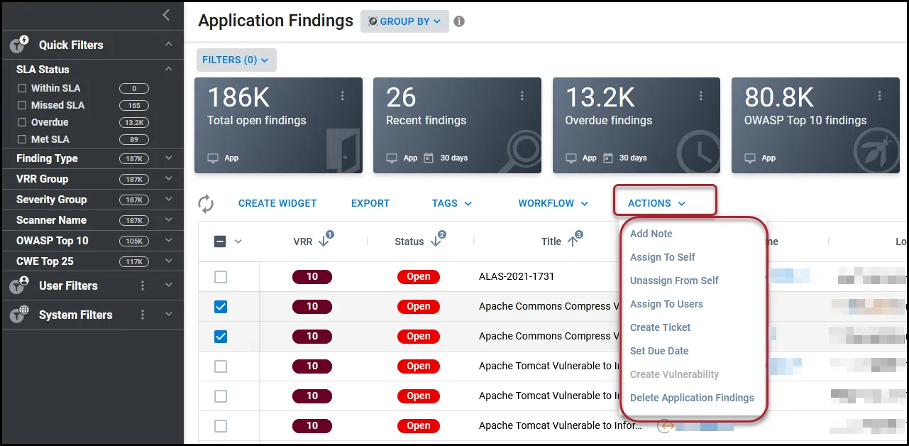Toggle the select-all checkbox in table header
The height and width of the screenshot is (446, 909).
click(220, 241)
